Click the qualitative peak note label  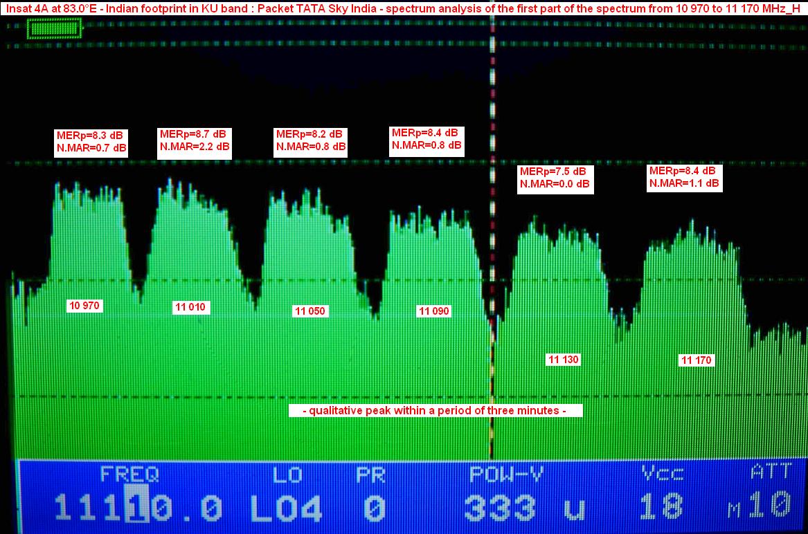click(436, 411)
